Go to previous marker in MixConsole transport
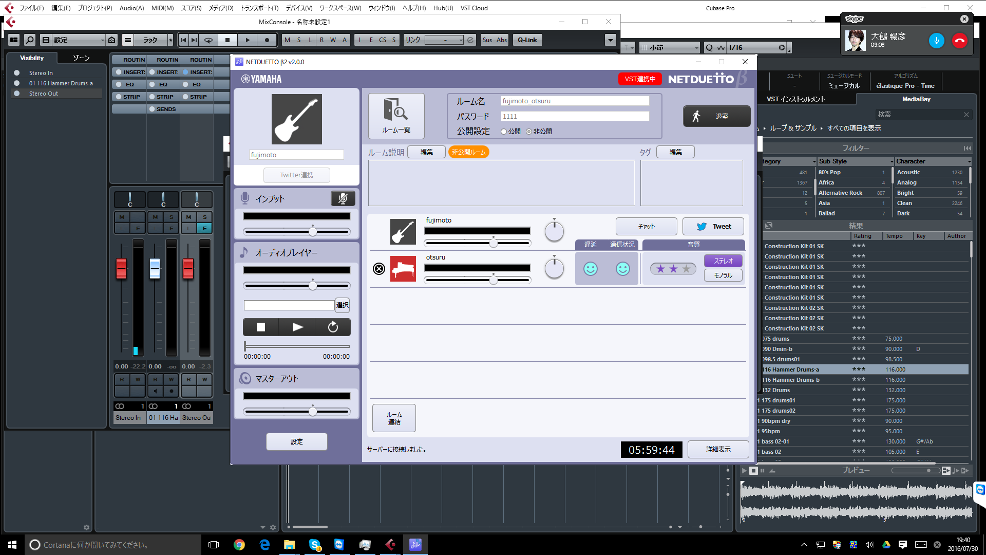This screenshot has width=986, height=555. click(x=183, y=40)
